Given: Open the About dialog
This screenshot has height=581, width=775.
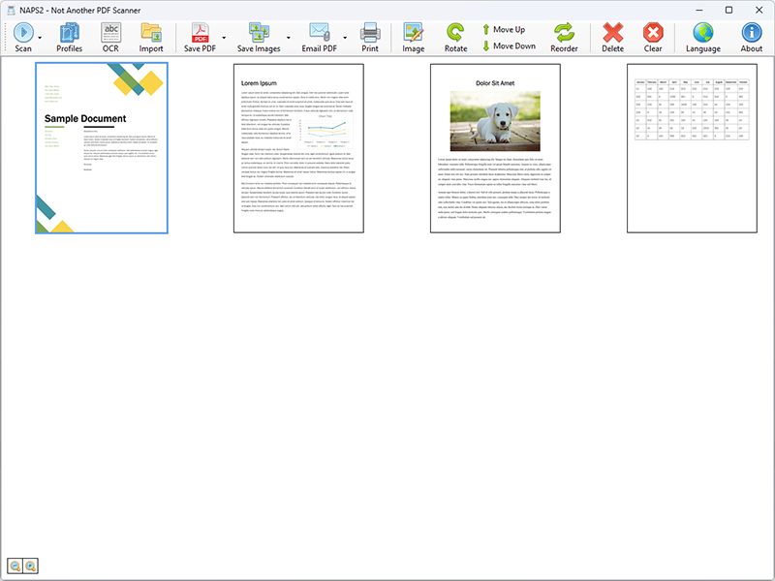Looking at the screenshot, I should pos(752,38).
